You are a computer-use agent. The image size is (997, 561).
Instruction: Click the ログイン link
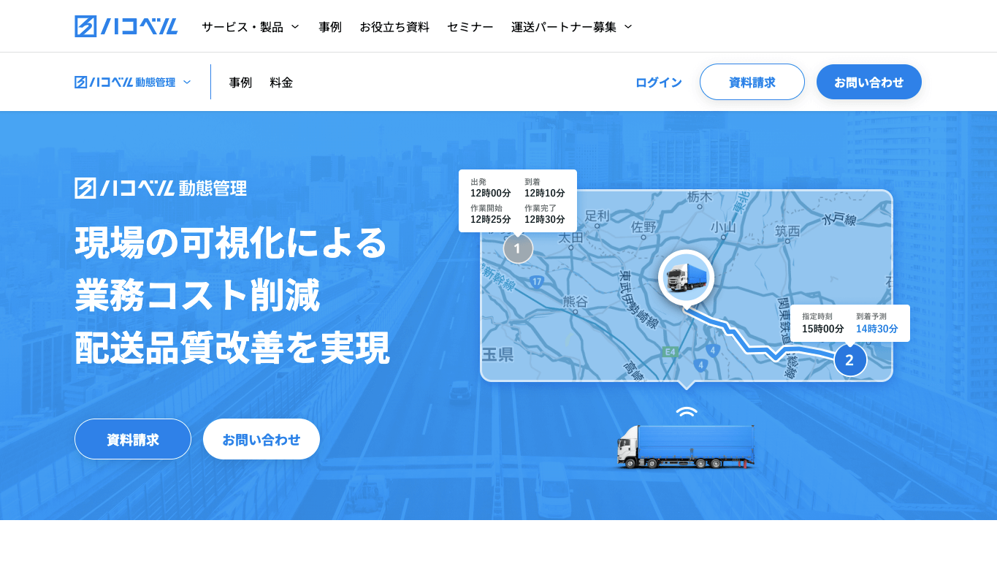point(658,82)
